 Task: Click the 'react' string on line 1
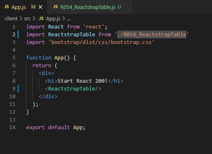click(x=93, y=27)
